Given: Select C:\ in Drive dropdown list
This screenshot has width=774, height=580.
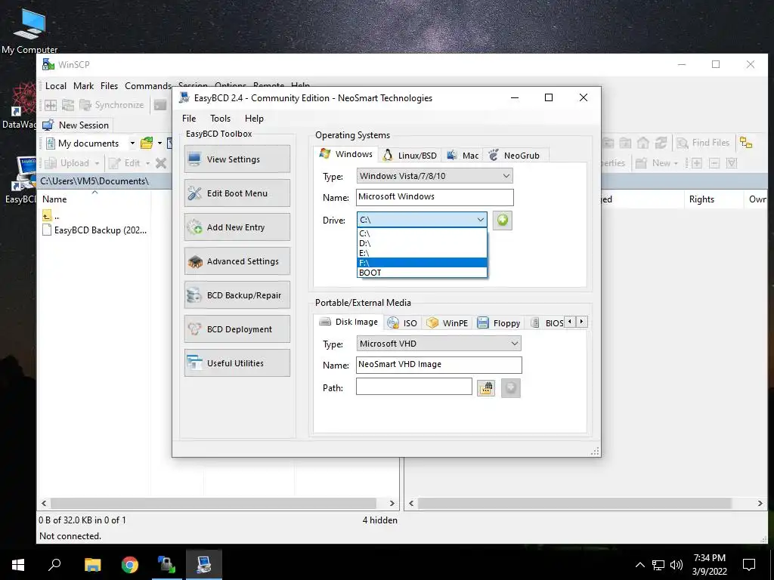Looking at the screenshot, I should 422,233.
